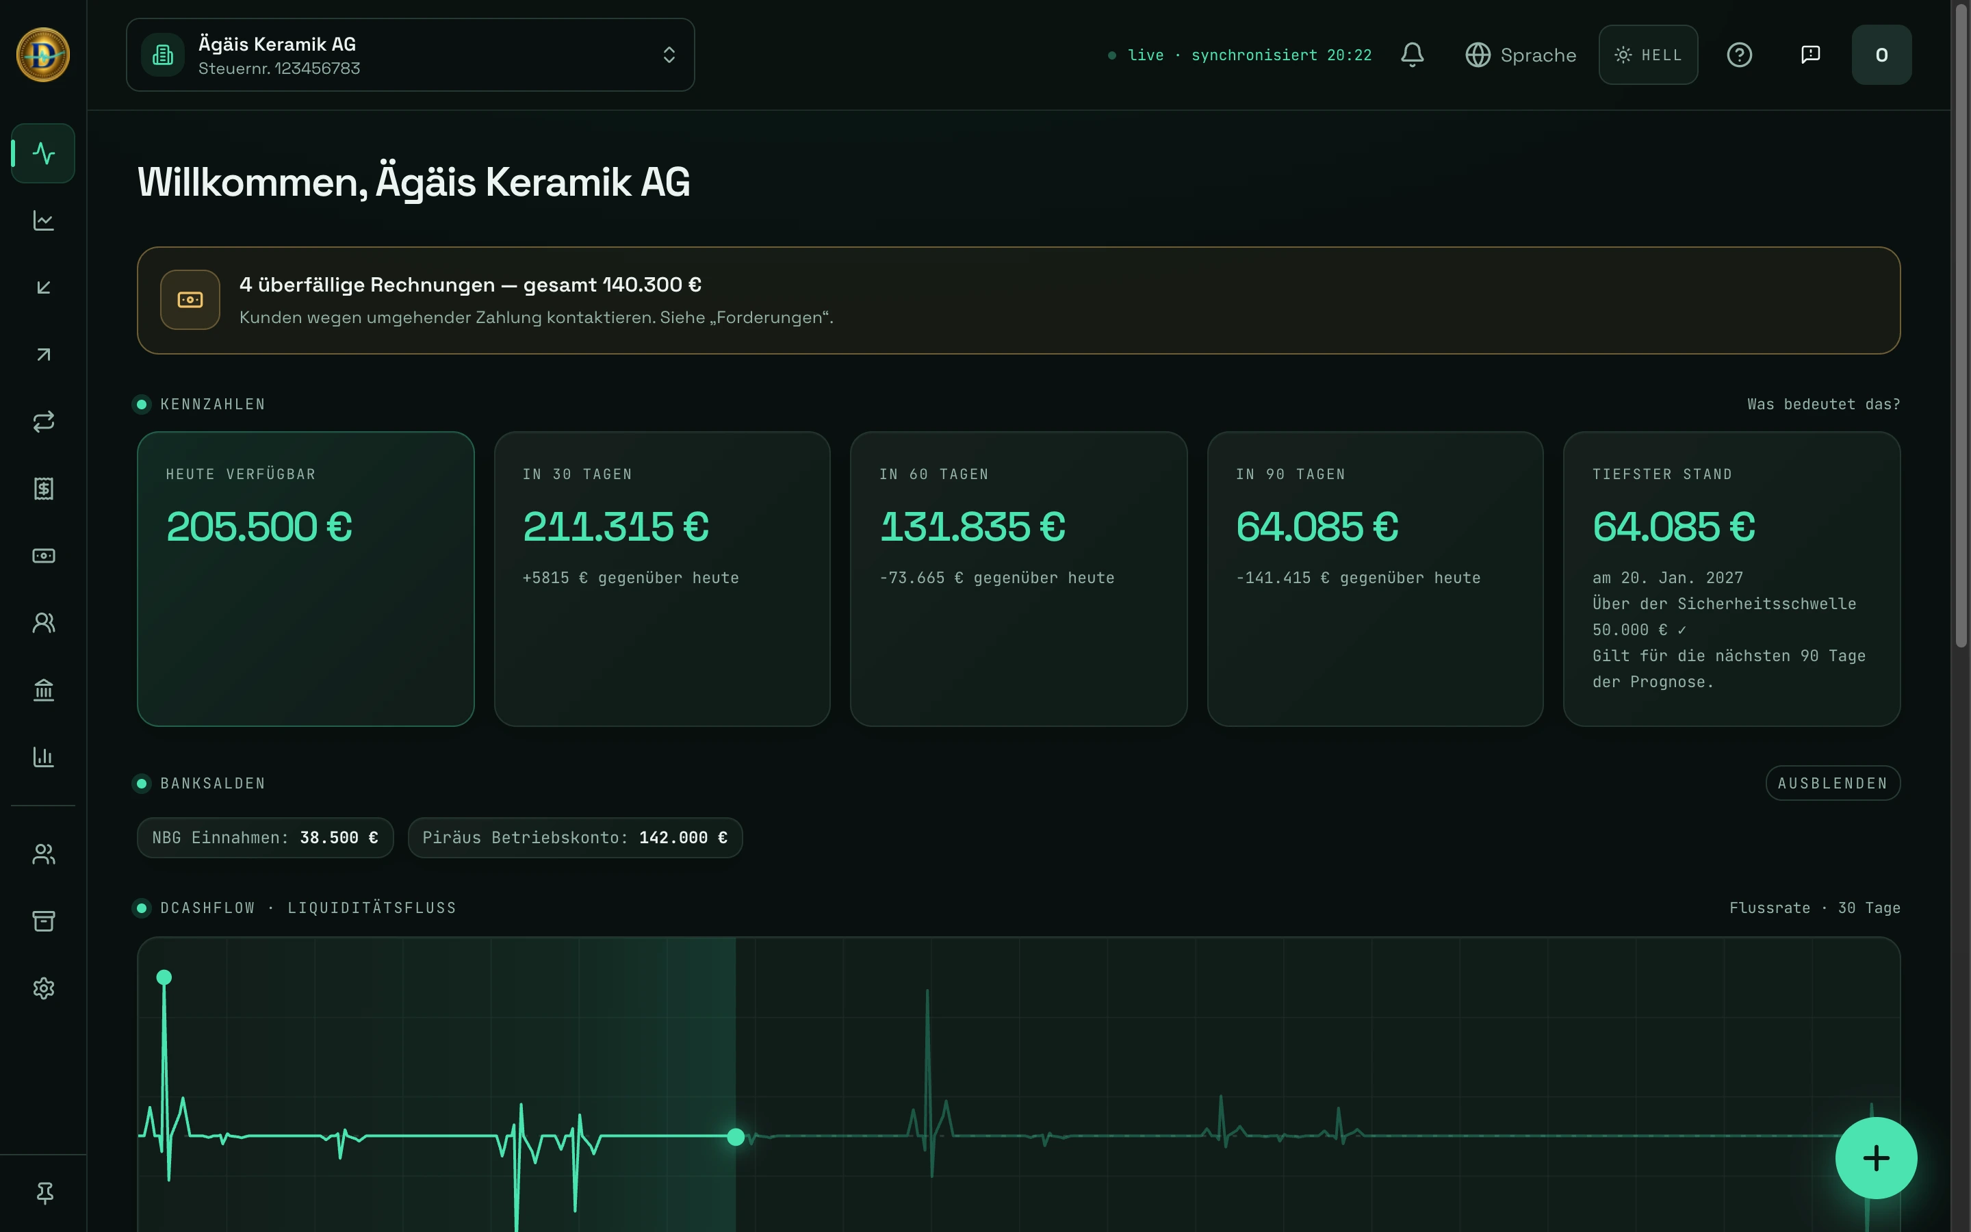Select the Heute verfügbar card
Image resolution: width=1971 pixels, height=1232 pixels.
[305, 578]
